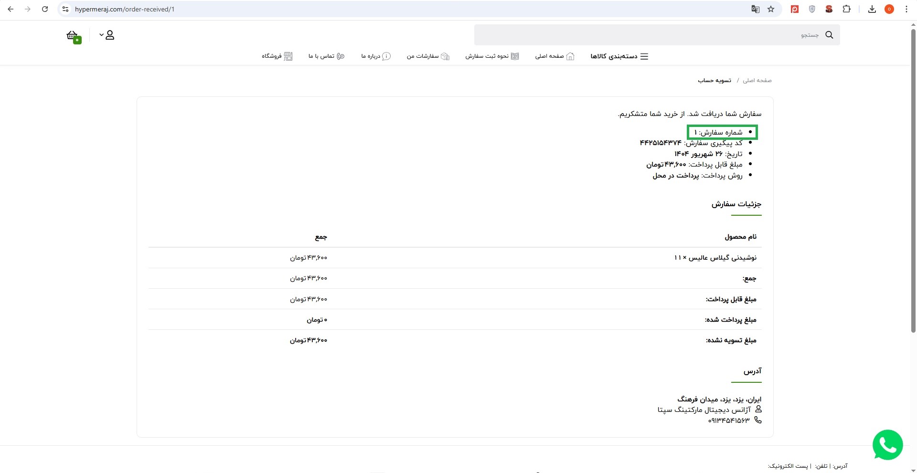The height and width of the screenshot is (473, 917).
Task: Open تماس با ما contact page
Action: pyautogui.click(x=326, y=56)
